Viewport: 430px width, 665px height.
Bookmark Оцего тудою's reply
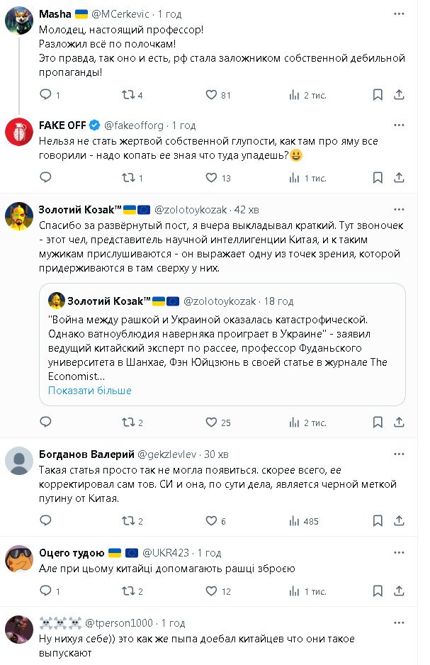(377, 591)
